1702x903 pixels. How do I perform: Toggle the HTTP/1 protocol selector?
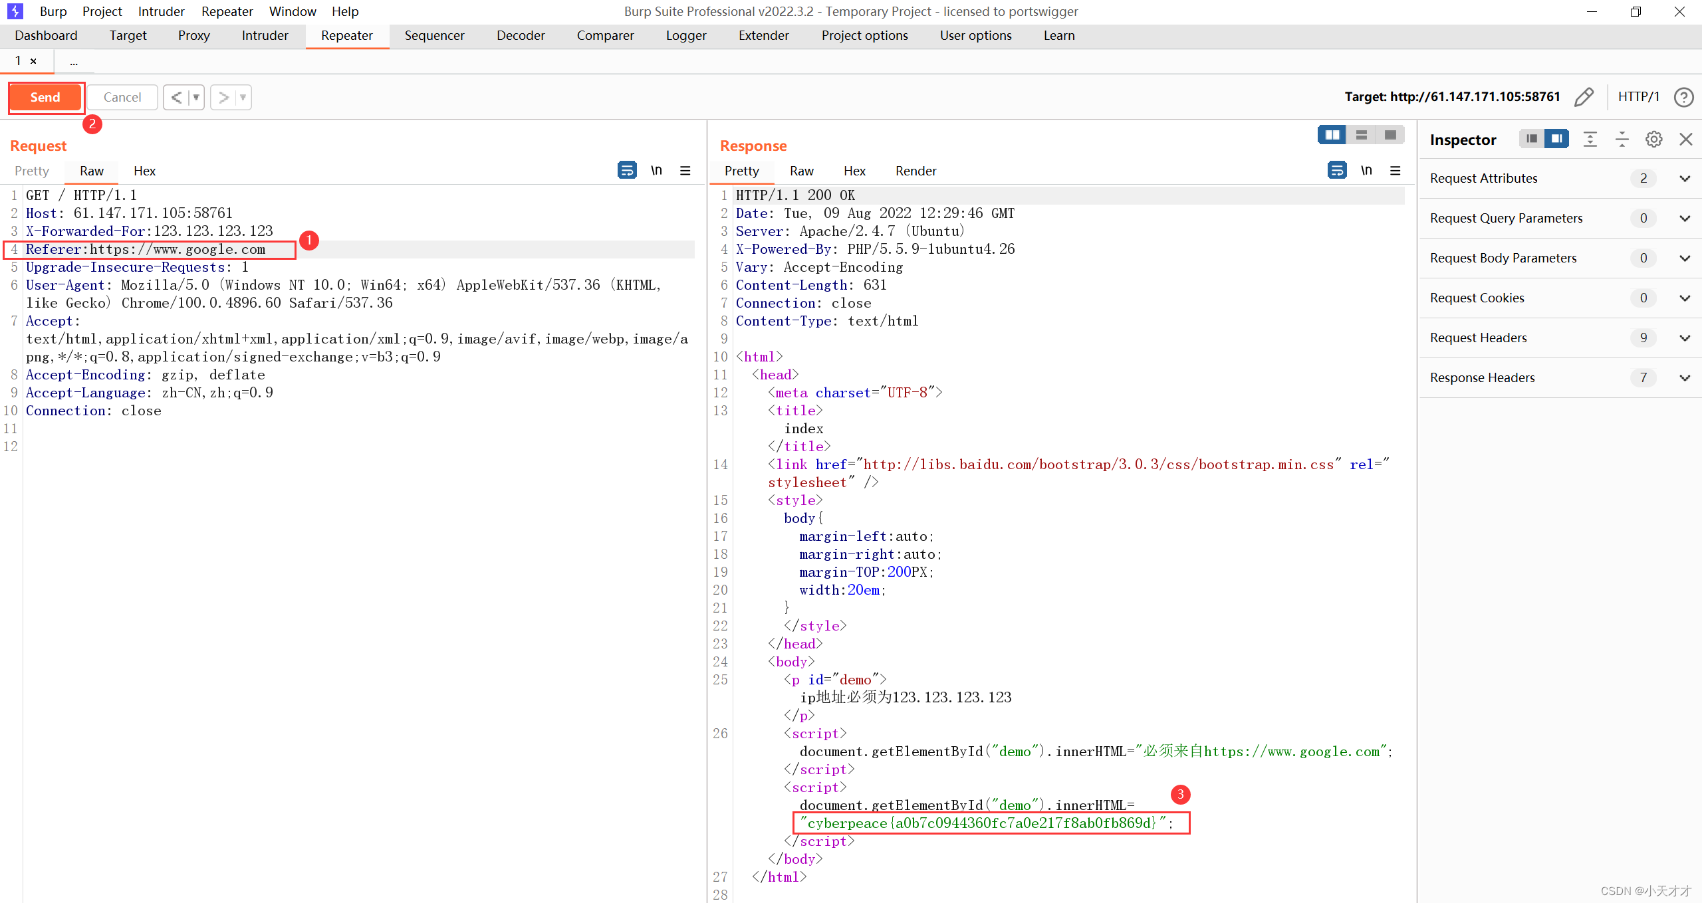point(1638,97)
